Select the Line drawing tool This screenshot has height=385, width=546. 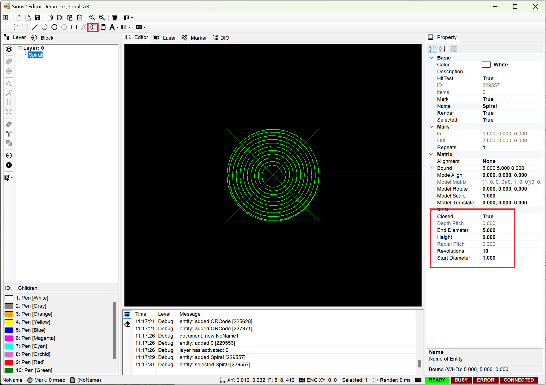point(35,27)
